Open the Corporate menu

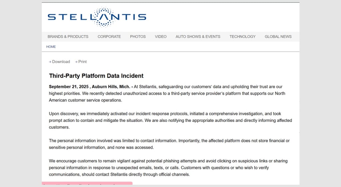pyautogui.click(x=109, y=37)
